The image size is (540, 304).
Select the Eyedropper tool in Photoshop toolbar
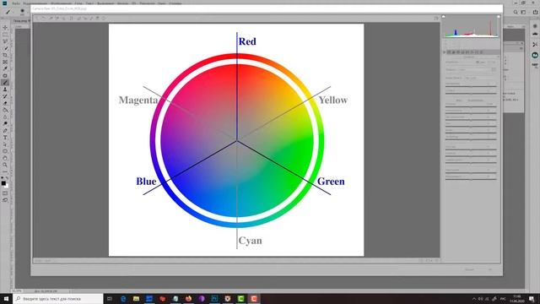pyautogui.click(x=5, y=69)
